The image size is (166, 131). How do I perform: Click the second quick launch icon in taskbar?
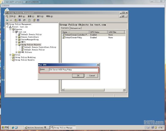pos(16,127)
